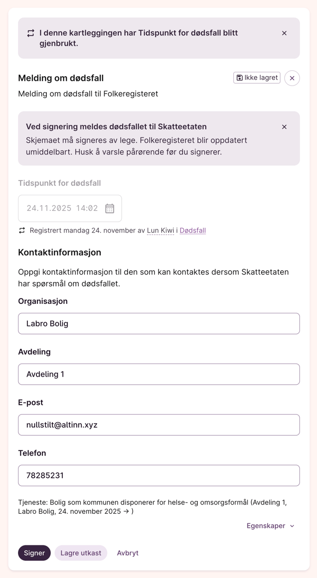Click the Tidspunkt for dødsfall date field
The height and width of the screenshot is (578, 317).
62,208
